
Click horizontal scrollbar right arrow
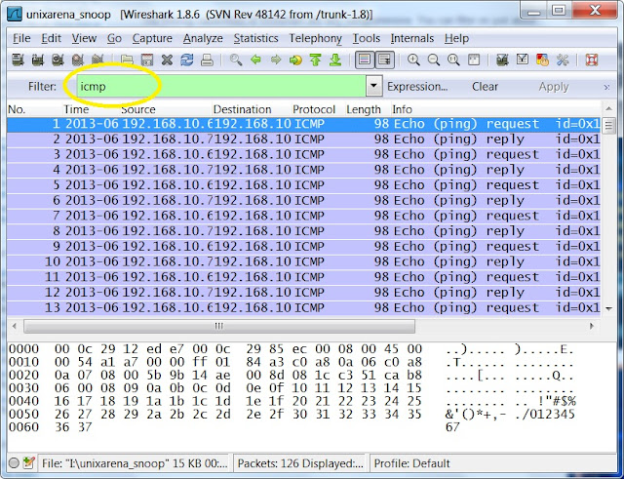592,326
